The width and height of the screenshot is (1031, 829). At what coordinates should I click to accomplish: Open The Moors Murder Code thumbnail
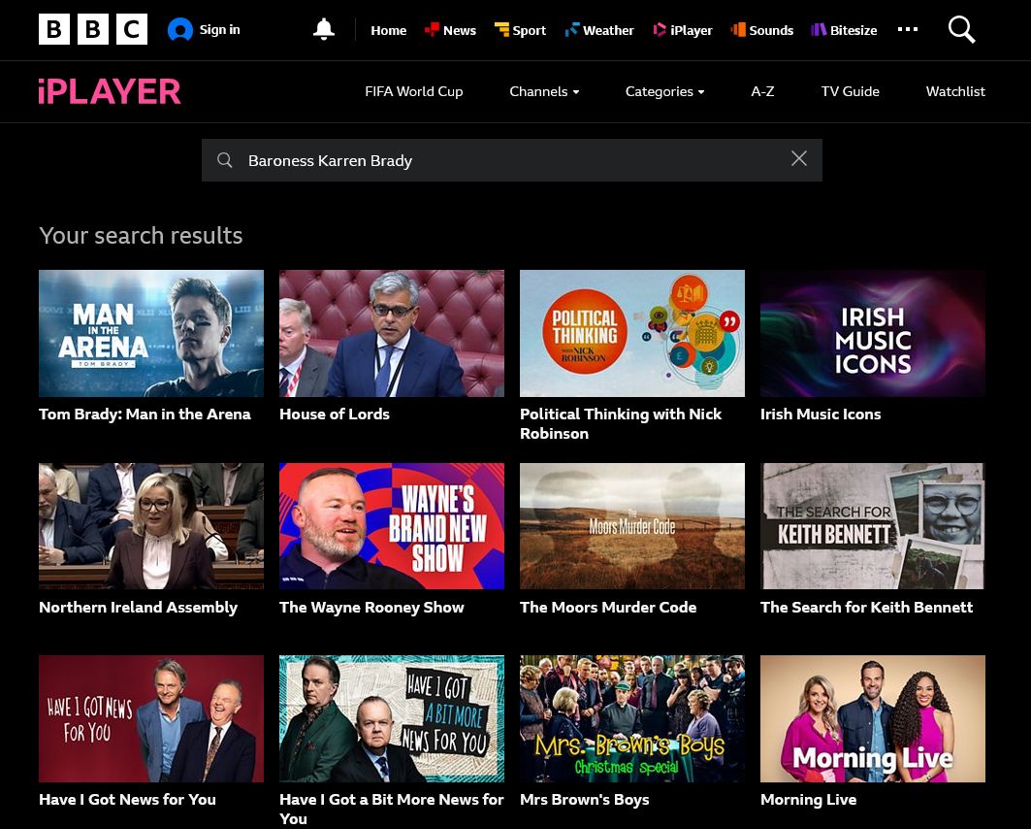[632, 526]
